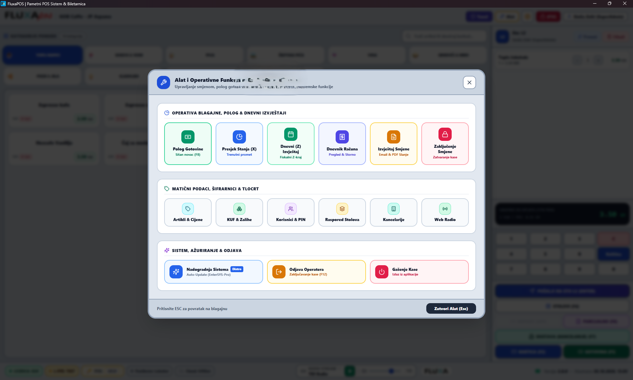633x380 pixels.
Task: Open Polog Gotovine cash deposit tile
Action: (188, 143)
